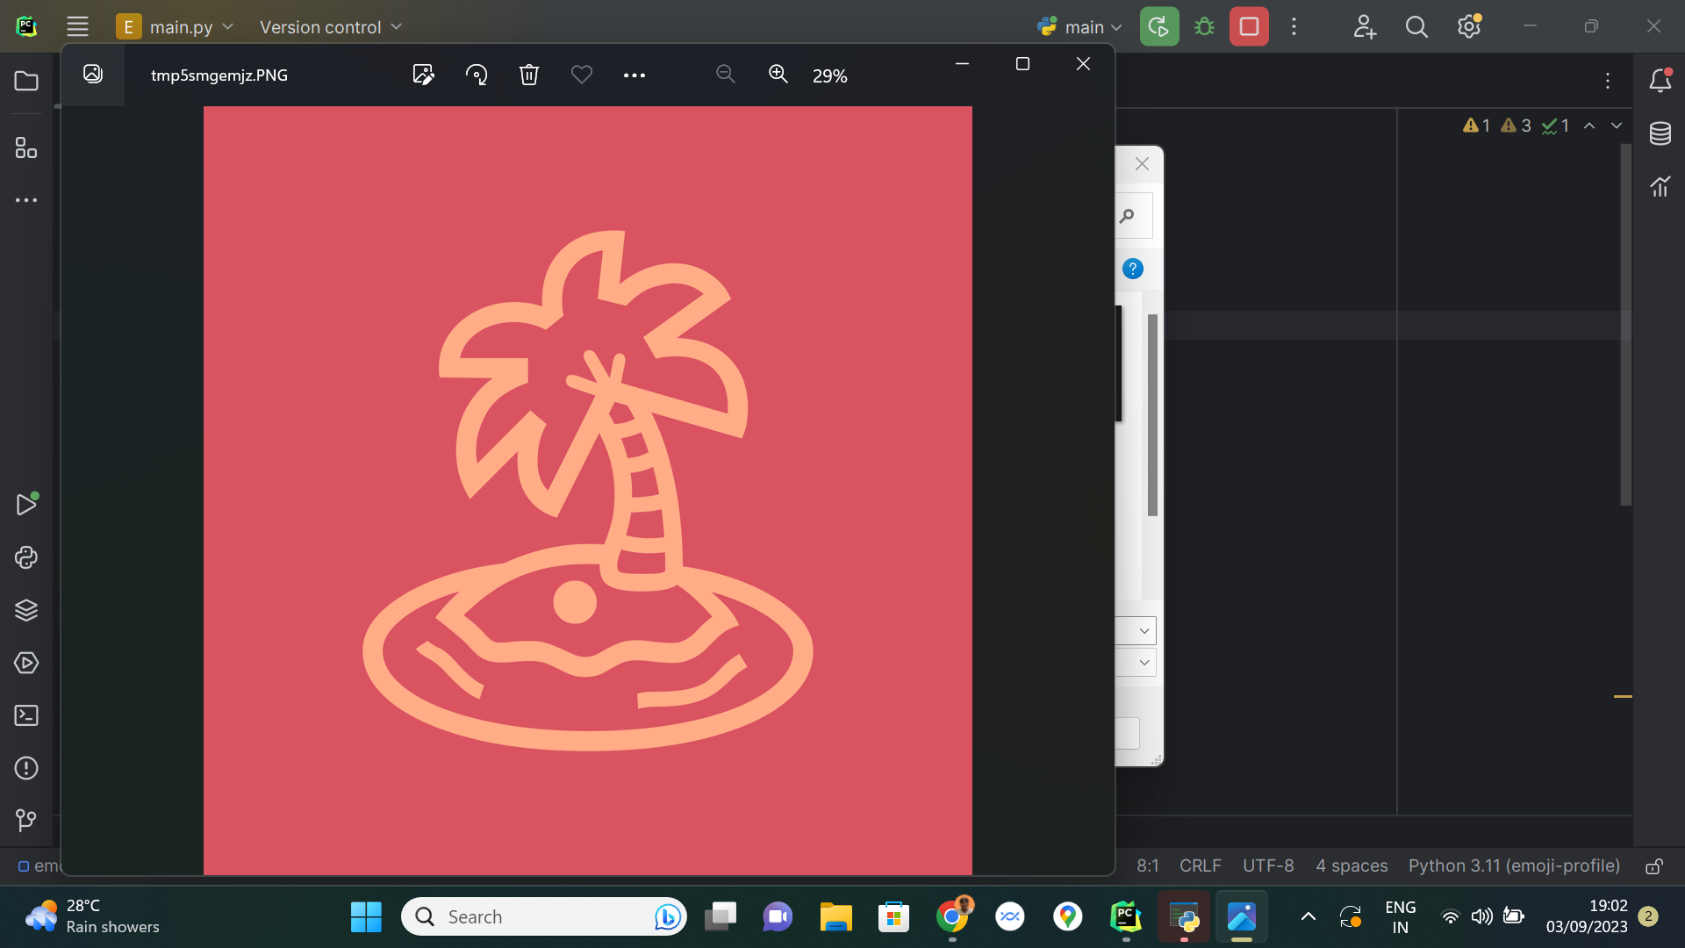1685x948 pixels.
Task: Delete the image using the trash icon
Action: [528, 75]
